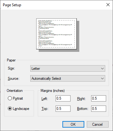The image size is (113, 131).
Task: Click the Right margin label
Action: 81,99
